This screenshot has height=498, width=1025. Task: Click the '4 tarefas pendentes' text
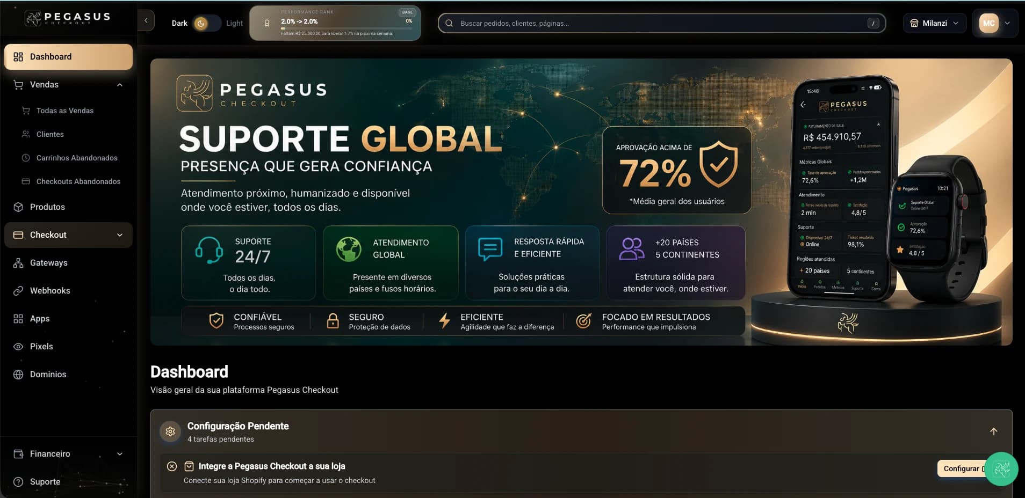coord(221,439)
